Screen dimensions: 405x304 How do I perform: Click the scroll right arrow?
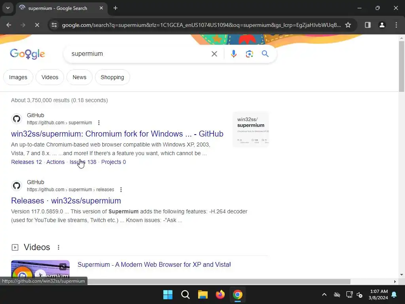(x=395, y=281)
